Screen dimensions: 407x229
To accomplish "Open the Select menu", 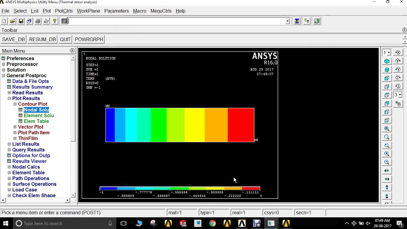I will click(20, 11).
